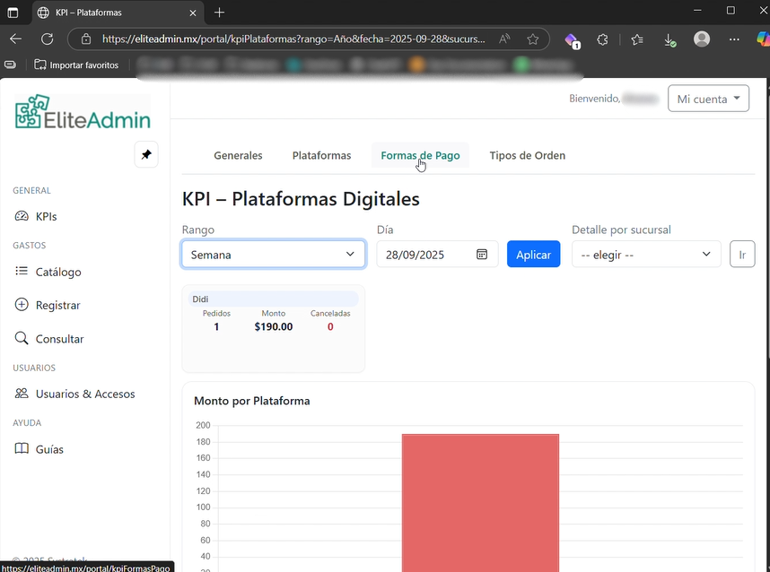
Task: Open a new browser tab
Action: pyautogui.click(x=220, y=13)
